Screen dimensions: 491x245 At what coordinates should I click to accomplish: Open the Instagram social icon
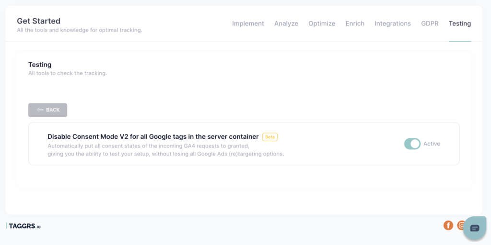461,225
